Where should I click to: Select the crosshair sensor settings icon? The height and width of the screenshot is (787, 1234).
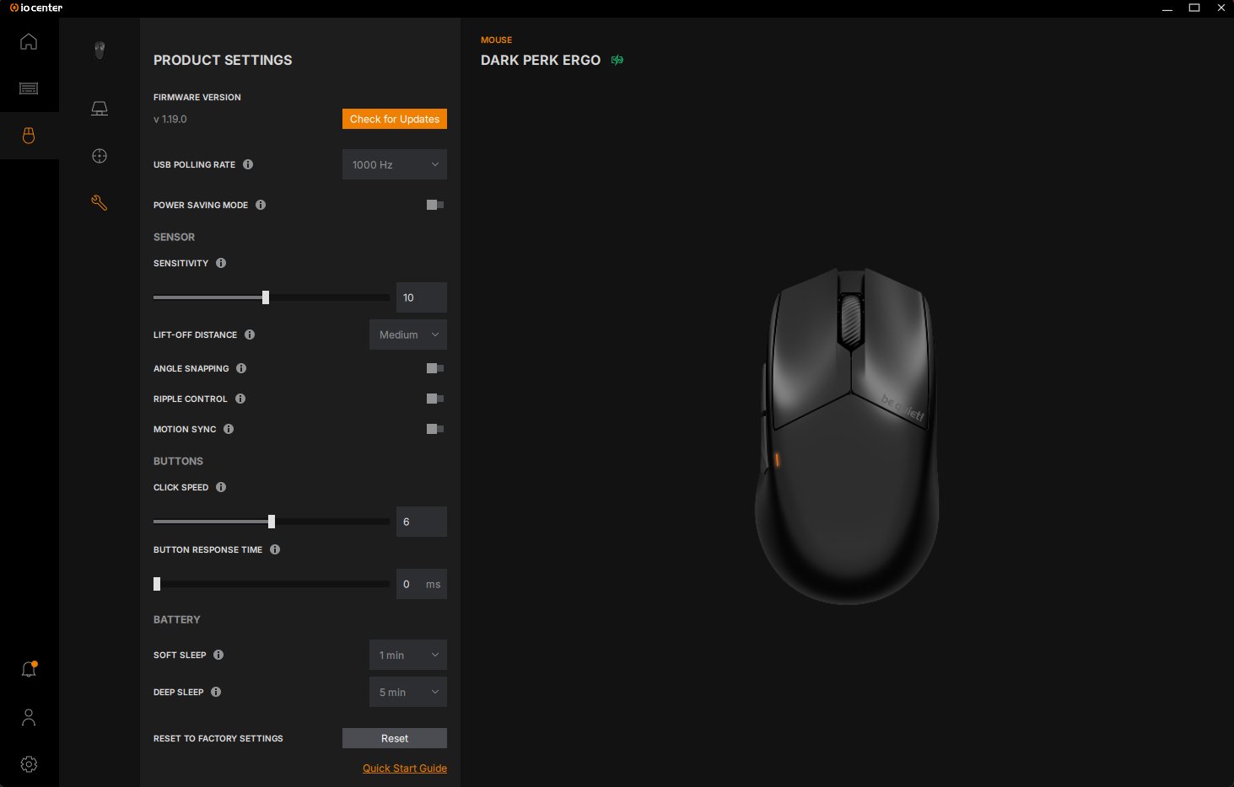point(100,156)
